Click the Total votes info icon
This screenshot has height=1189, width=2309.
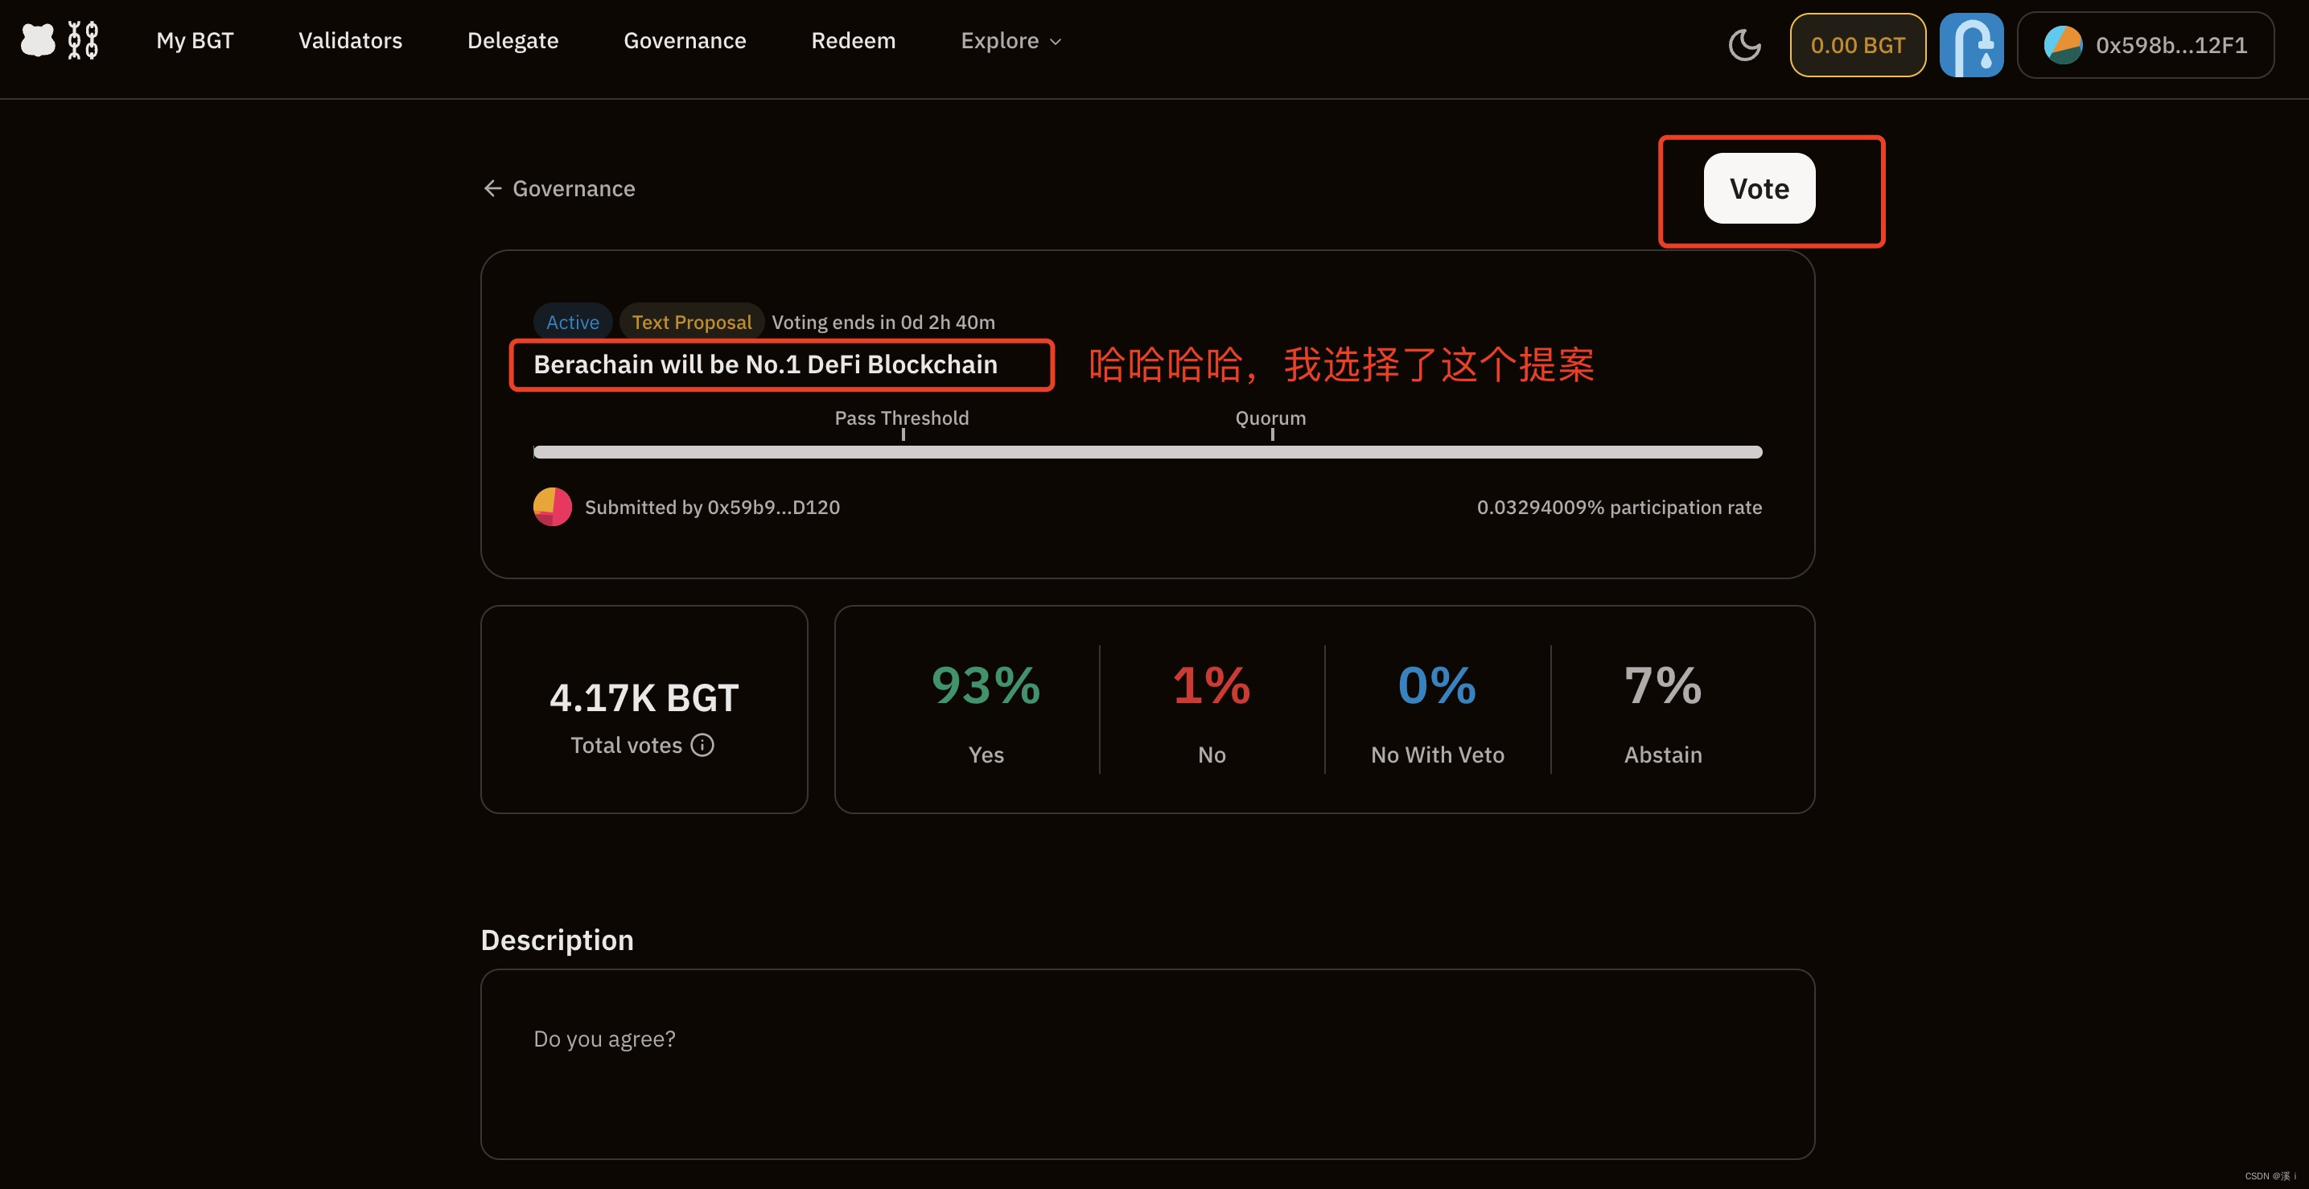click(702, 745)
